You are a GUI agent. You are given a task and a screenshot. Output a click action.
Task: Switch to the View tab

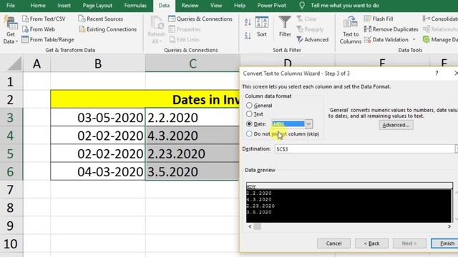[x=216, y=6]
